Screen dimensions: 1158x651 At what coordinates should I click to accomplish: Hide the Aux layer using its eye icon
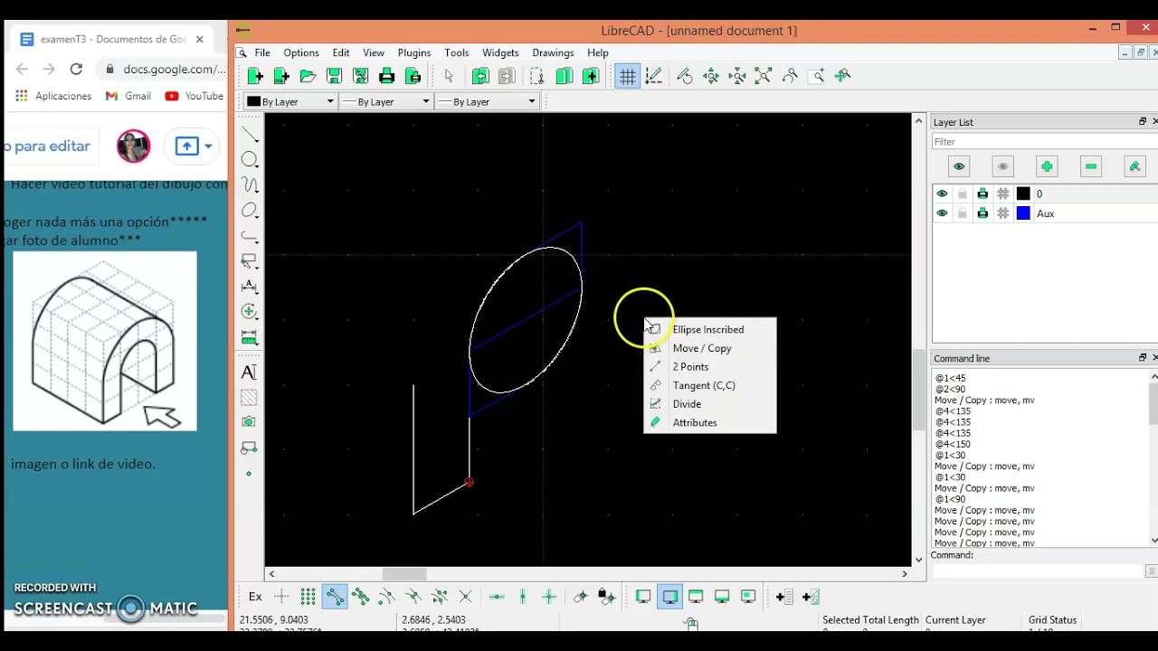942,213
